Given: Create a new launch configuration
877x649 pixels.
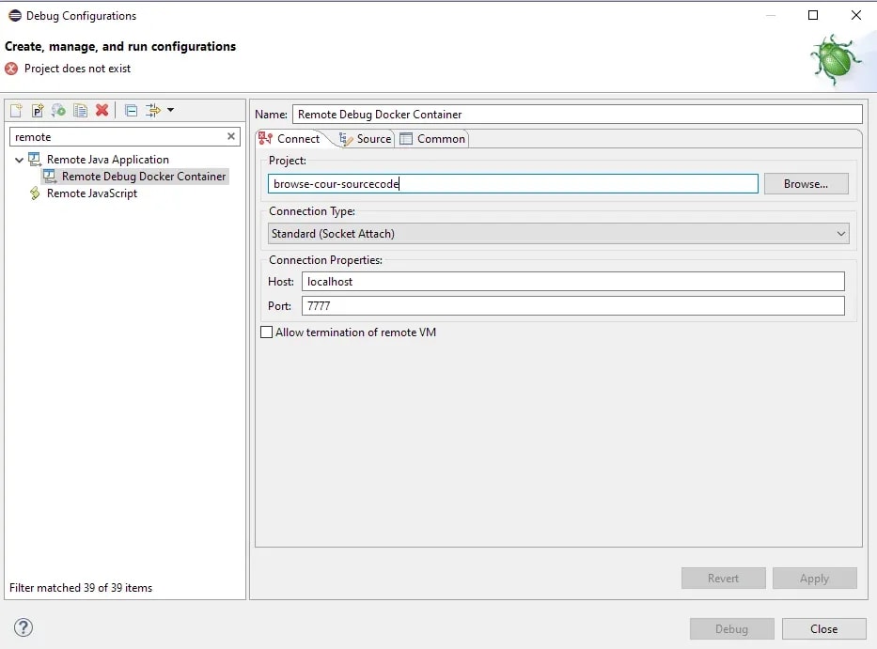Looking at the screenshot, I should [x=16, y=110].
